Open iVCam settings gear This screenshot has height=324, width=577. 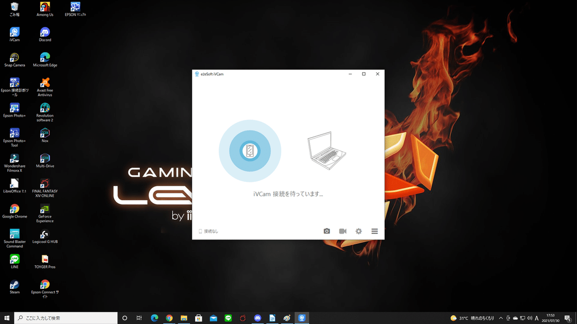(359, 231)
